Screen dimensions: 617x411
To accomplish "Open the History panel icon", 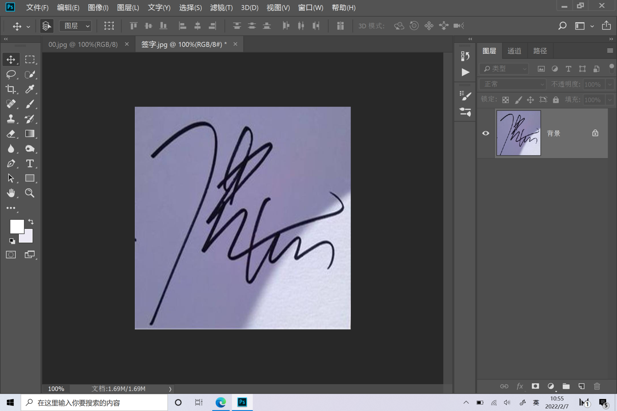I will point(465,56).
